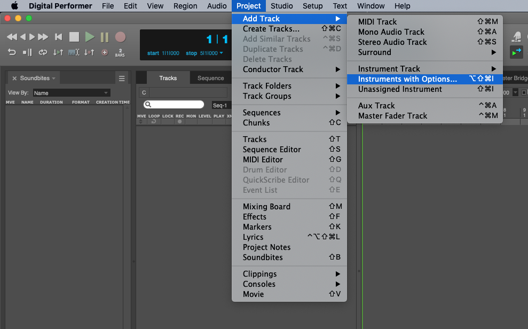Open the Apple menu
The width and height of the screenshot is (528, 329).
pyautogui.click(x=14, y=6)
